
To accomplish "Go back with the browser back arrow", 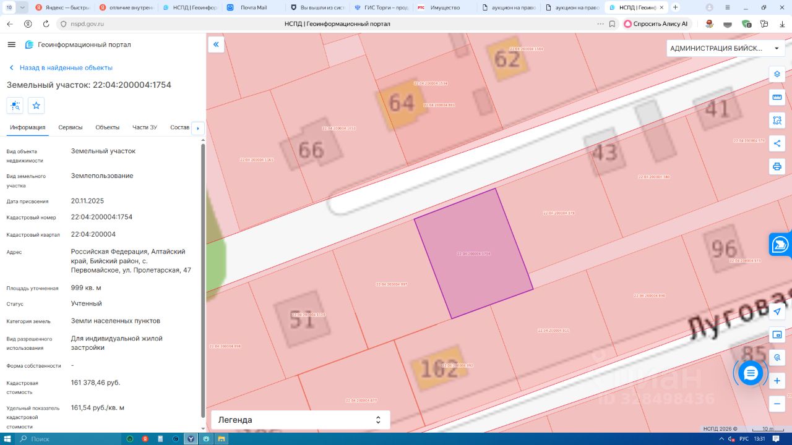I will pos(10,23).
